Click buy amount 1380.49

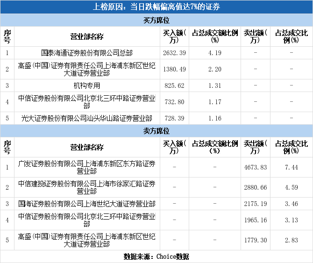pyautogui.click(x=174, y=69)
